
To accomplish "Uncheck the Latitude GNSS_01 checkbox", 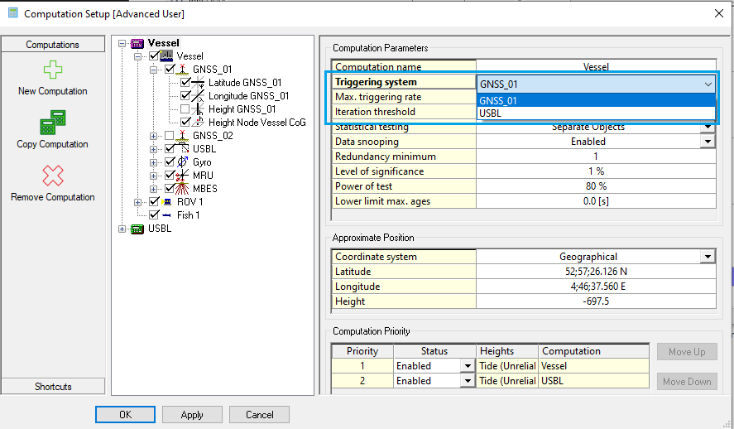I will [x=185, y=83].
